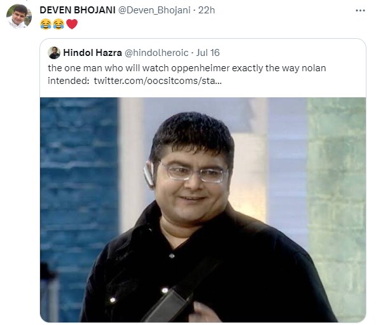Click the quoted tweet text about oppenheimer
This screenshot has width=376, height=325.
[187, 74]
